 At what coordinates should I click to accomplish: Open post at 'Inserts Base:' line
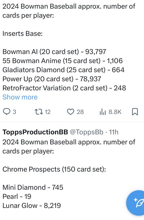point(23,34)
